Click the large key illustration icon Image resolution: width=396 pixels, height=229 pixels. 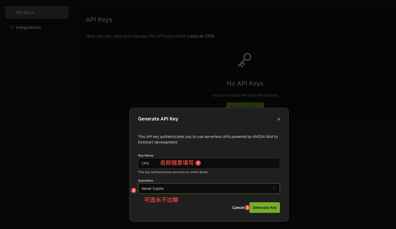[x=244, y=60]
